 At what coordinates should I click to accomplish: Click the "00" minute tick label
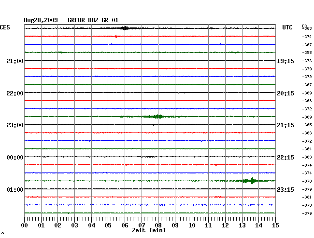[x=25, y=225]
